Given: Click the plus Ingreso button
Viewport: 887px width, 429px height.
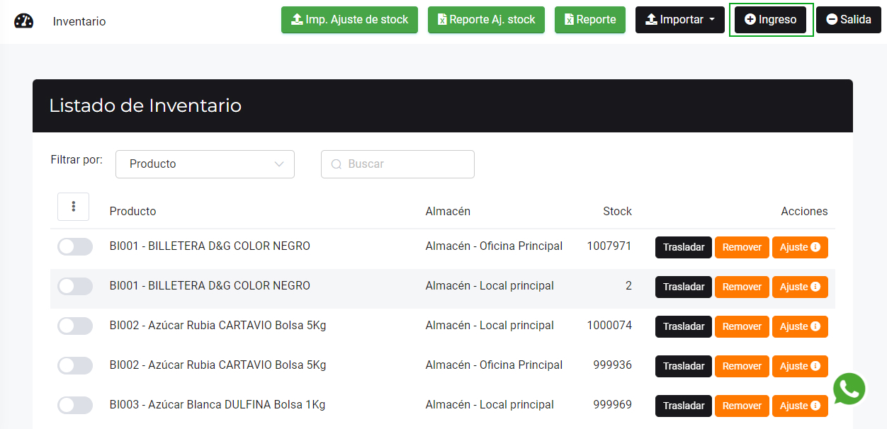Looking at the screenshot, I should [770, 20].
